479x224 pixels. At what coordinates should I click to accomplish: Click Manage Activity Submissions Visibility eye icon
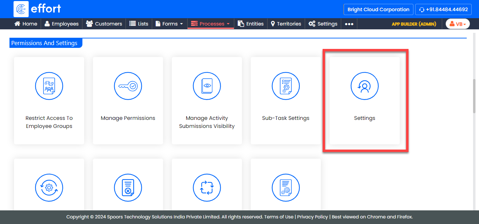coord(207,86)
